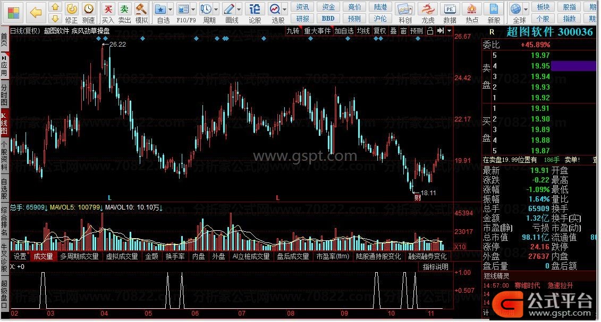Open the 模拟 gavel icon

point(141,9)
